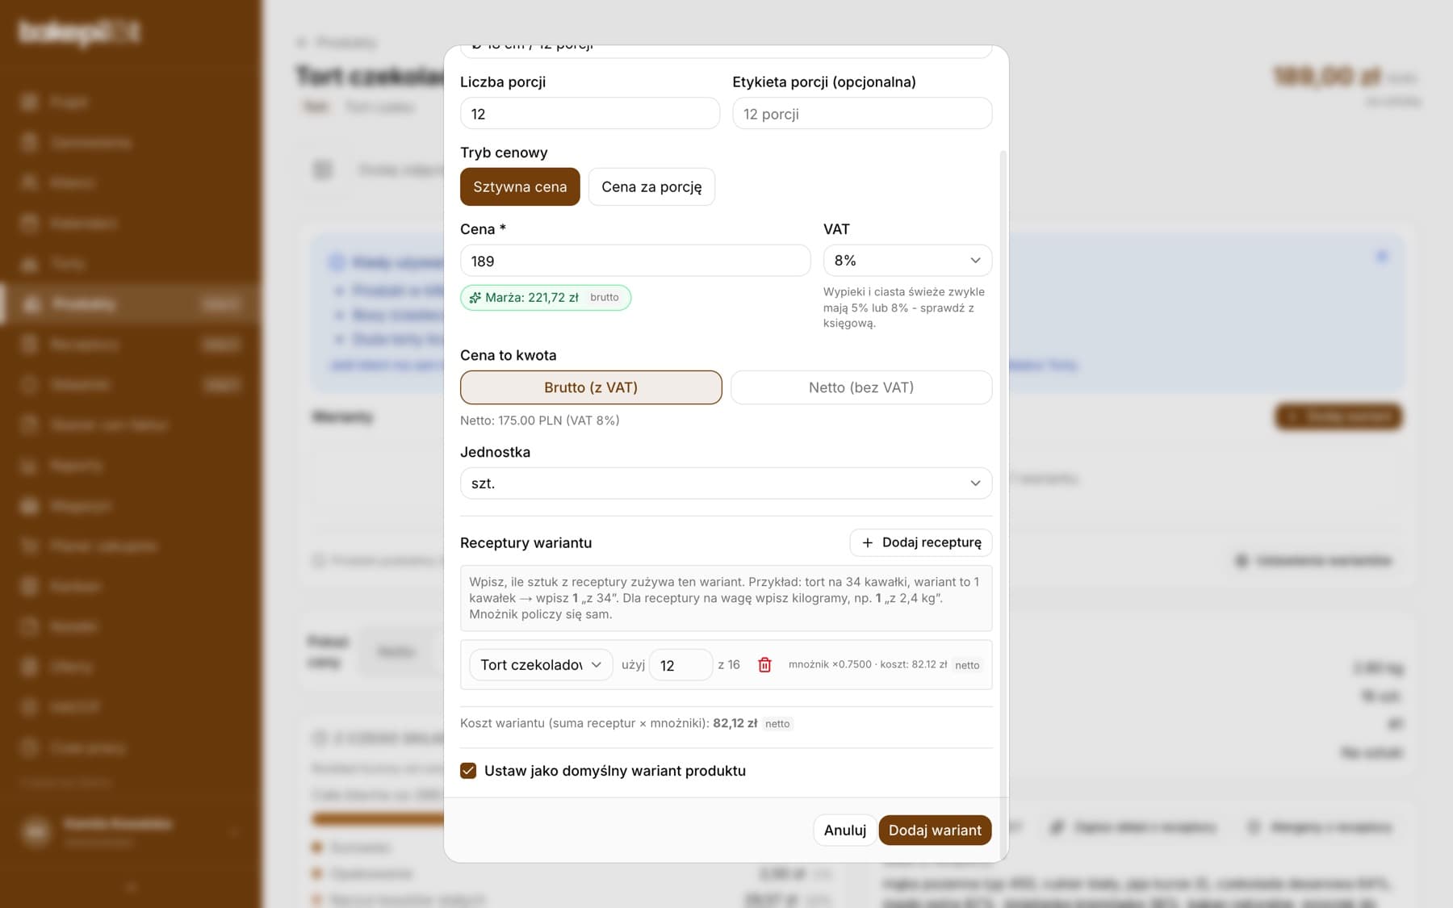Click the Marża 221,72 zł badge
Screen dimensions: 1453x908
point(546,298)
